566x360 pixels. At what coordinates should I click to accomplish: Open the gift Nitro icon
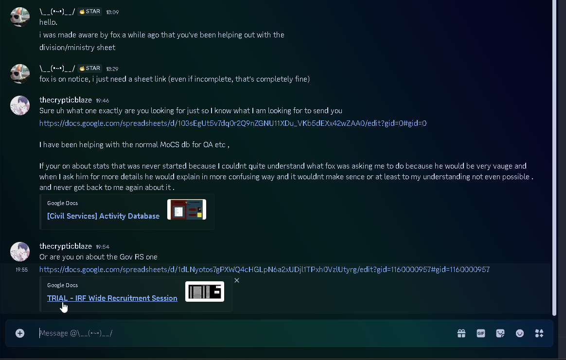tap(461, 333)
